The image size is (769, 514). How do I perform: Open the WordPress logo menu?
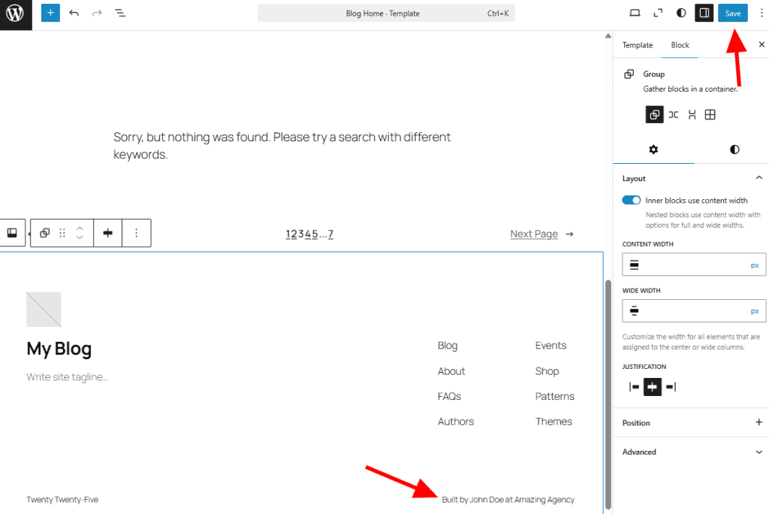pos(15,13)
